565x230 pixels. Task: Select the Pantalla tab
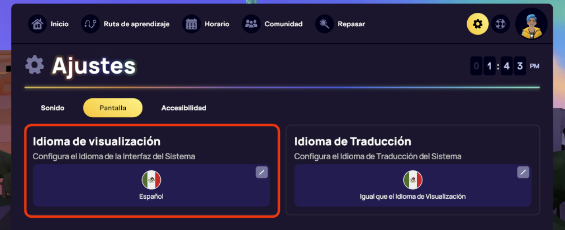pyautogui.click(x=113, y=108)
